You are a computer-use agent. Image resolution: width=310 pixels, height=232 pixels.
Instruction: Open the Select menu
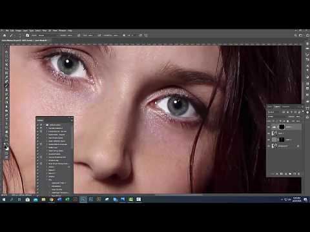click(38, 31)
